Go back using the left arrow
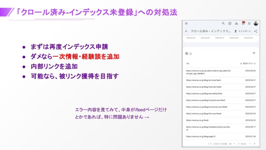266x150 pixels. [x=186, y=31]
